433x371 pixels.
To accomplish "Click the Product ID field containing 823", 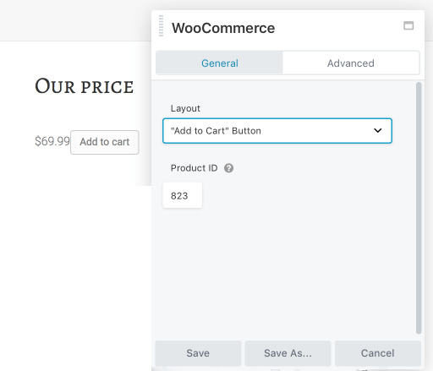I will (x=183, y=195).
